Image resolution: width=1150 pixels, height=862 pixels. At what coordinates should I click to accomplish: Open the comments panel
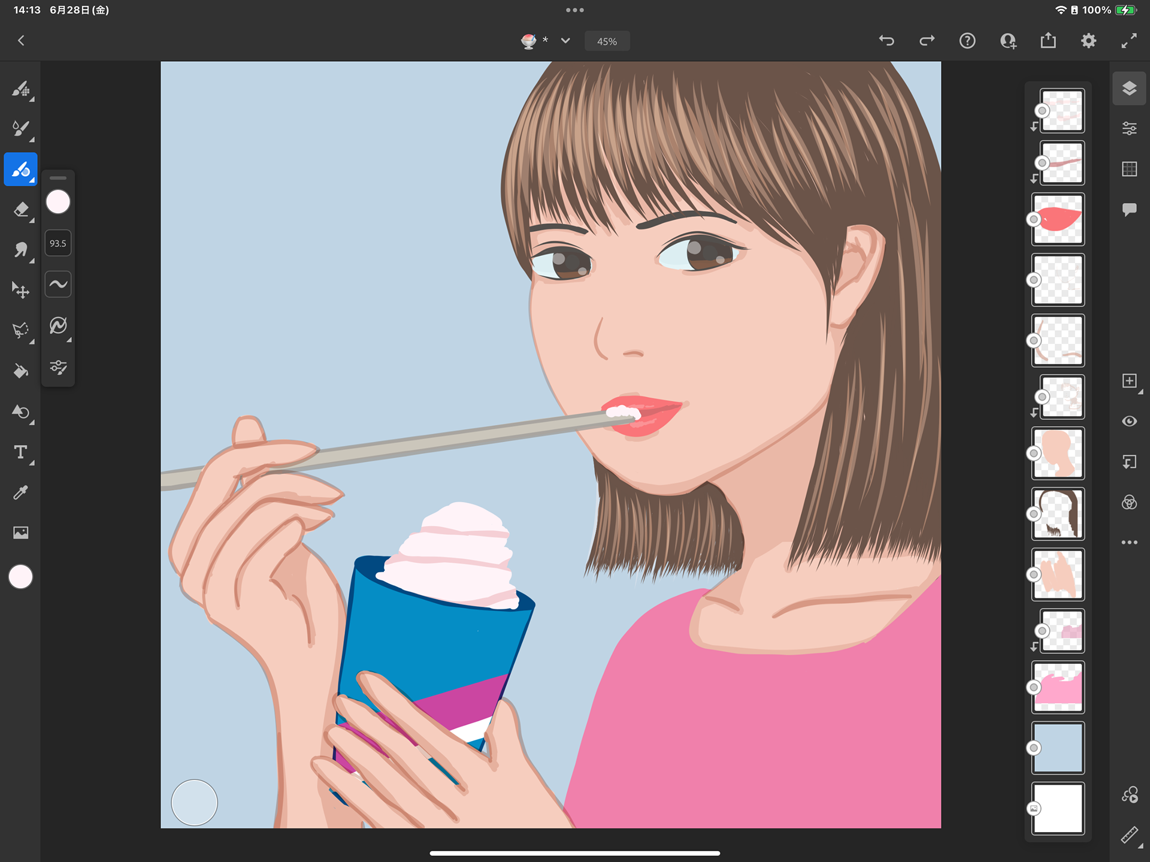click(1129, 210)
